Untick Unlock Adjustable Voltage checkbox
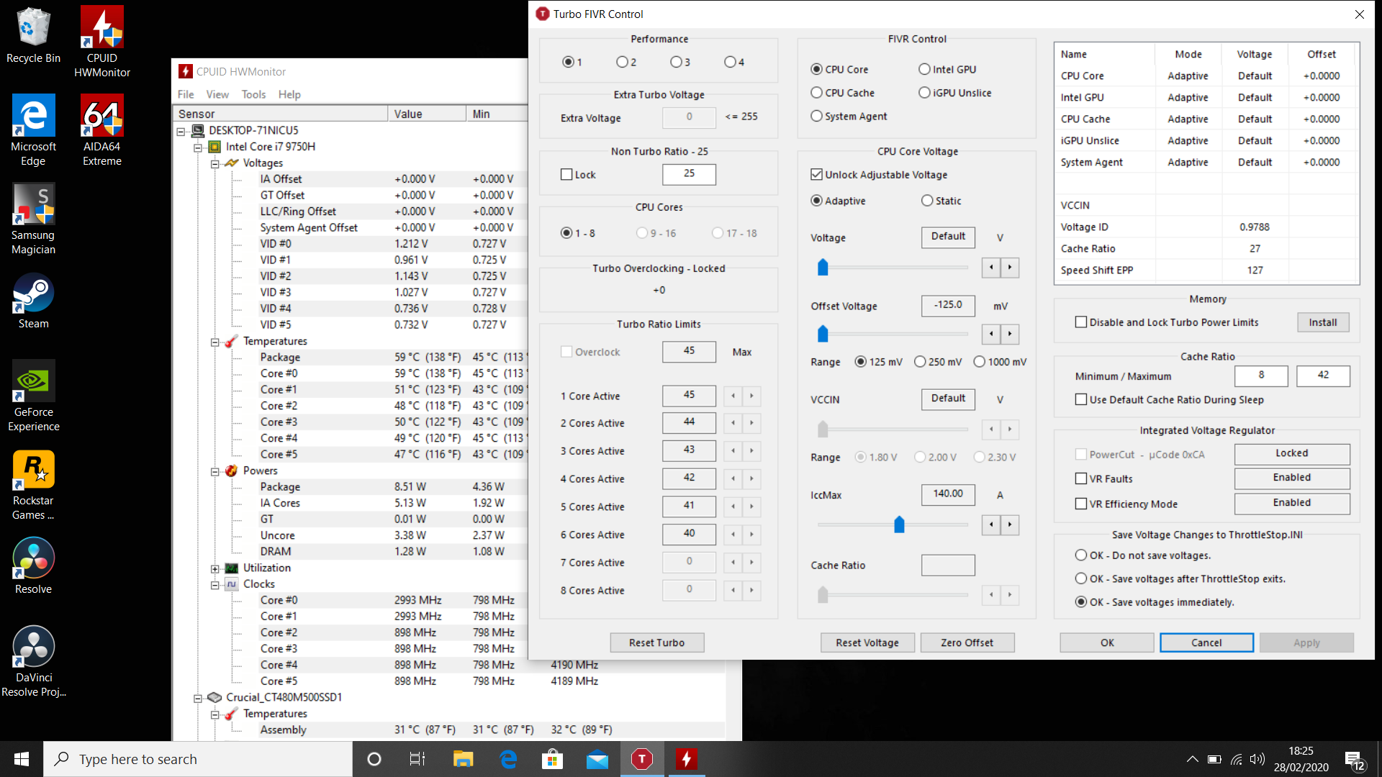1382x777 pixels. pos(816,175)
